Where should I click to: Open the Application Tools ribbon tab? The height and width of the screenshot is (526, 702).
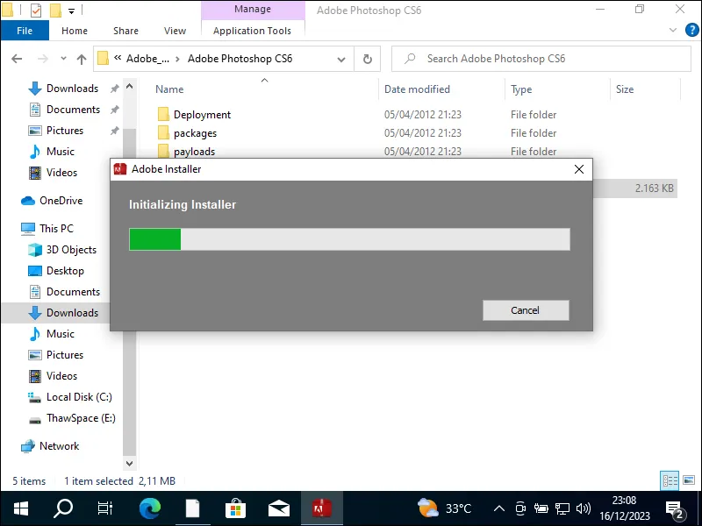tap(252, 31)
